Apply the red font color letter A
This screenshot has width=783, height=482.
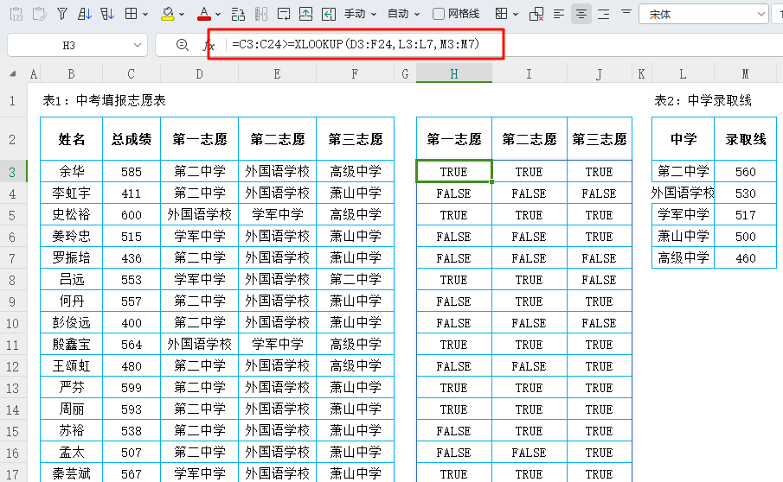(x=203, y=14)
